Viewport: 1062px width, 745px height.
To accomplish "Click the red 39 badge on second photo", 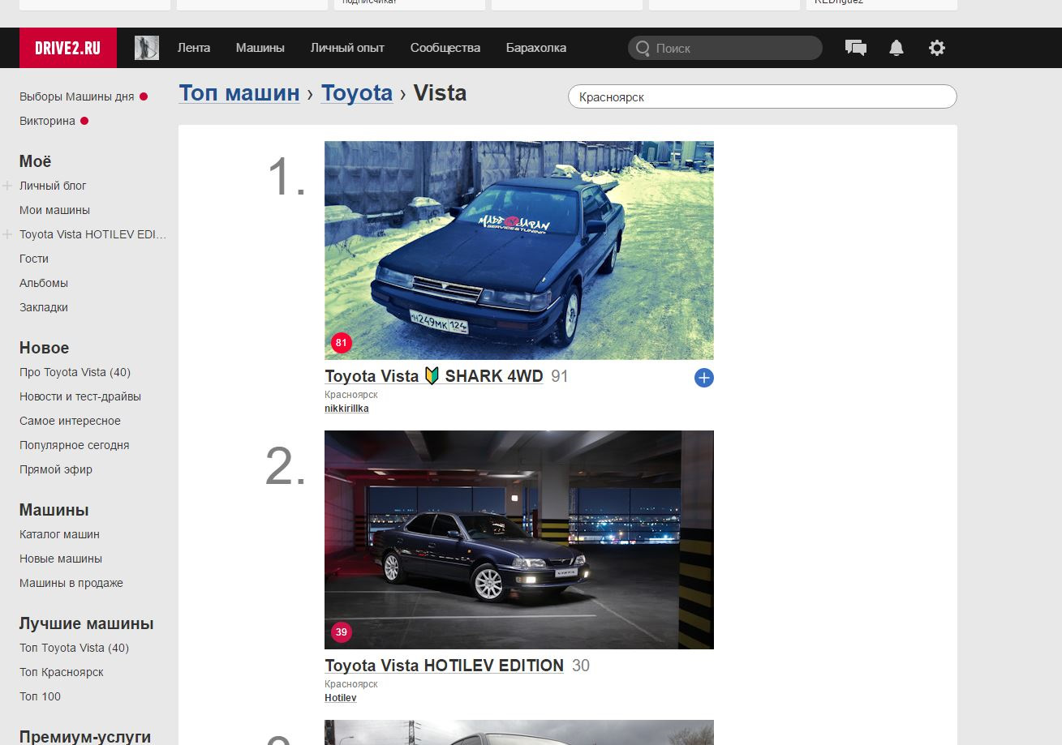I will [342, 632].
